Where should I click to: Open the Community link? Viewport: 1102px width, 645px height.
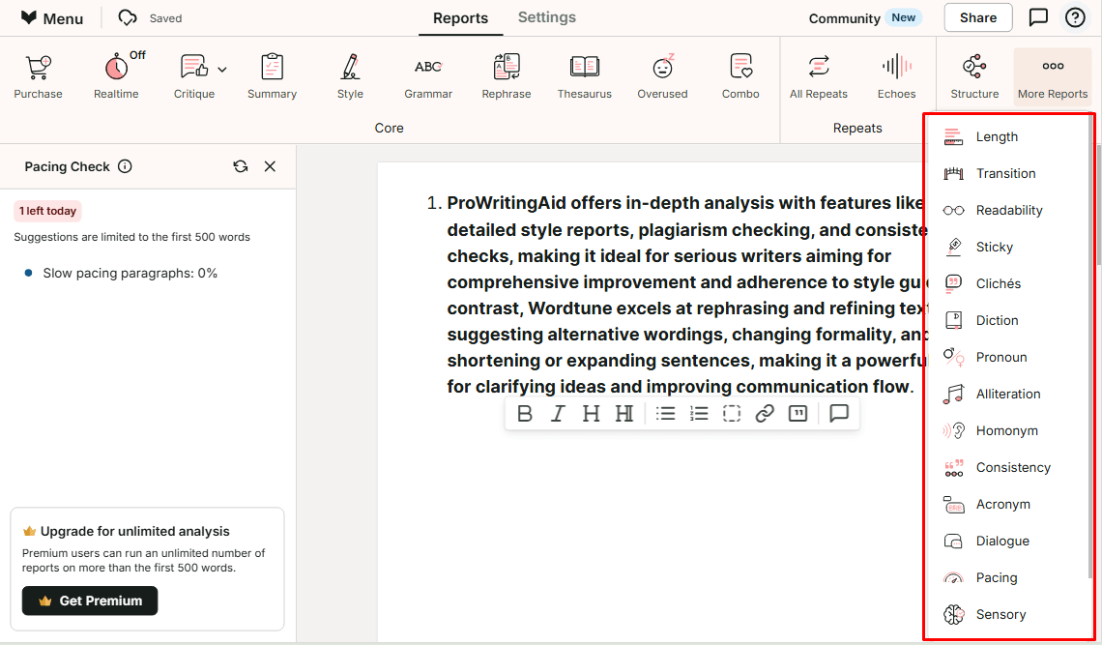click(844, 18)
